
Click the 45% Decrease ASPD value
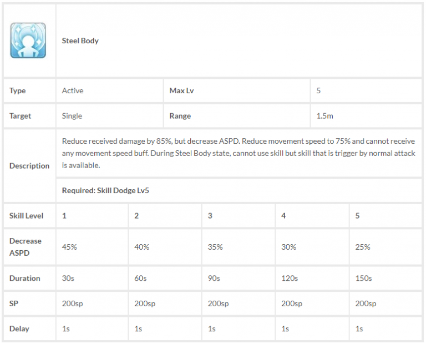(x=69, y=247)
